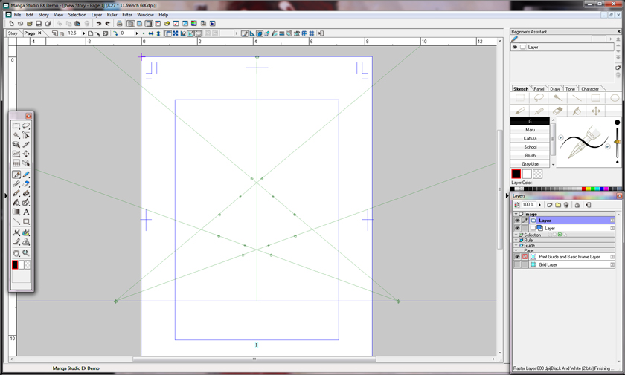Screen dimensions: 625x375
Task: Select the Rectangular Marquee tool
Action: point(16,126)
